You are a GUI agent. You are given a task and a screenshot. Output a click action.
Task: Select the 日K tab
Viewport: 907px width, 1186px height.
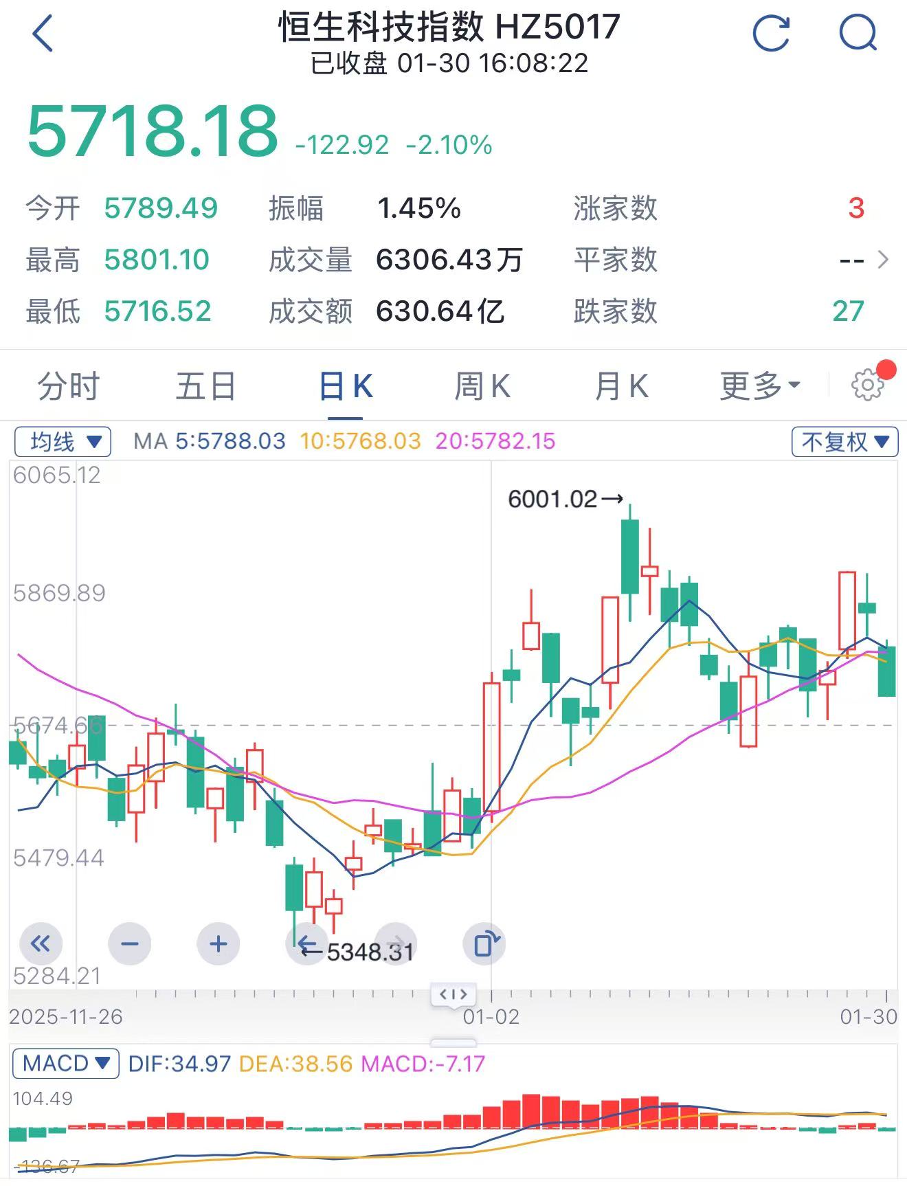click(346, 386)
